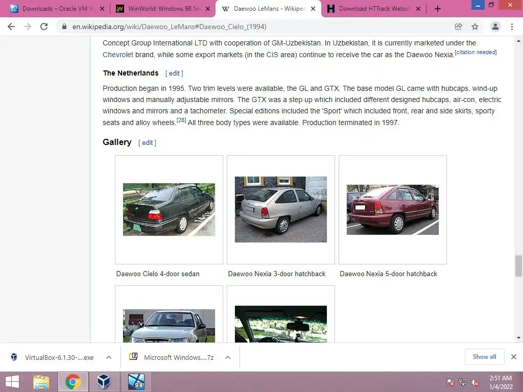Click the address bar lock icon
Viewport: 523px width, 392px height.
[x=64, y=27]
